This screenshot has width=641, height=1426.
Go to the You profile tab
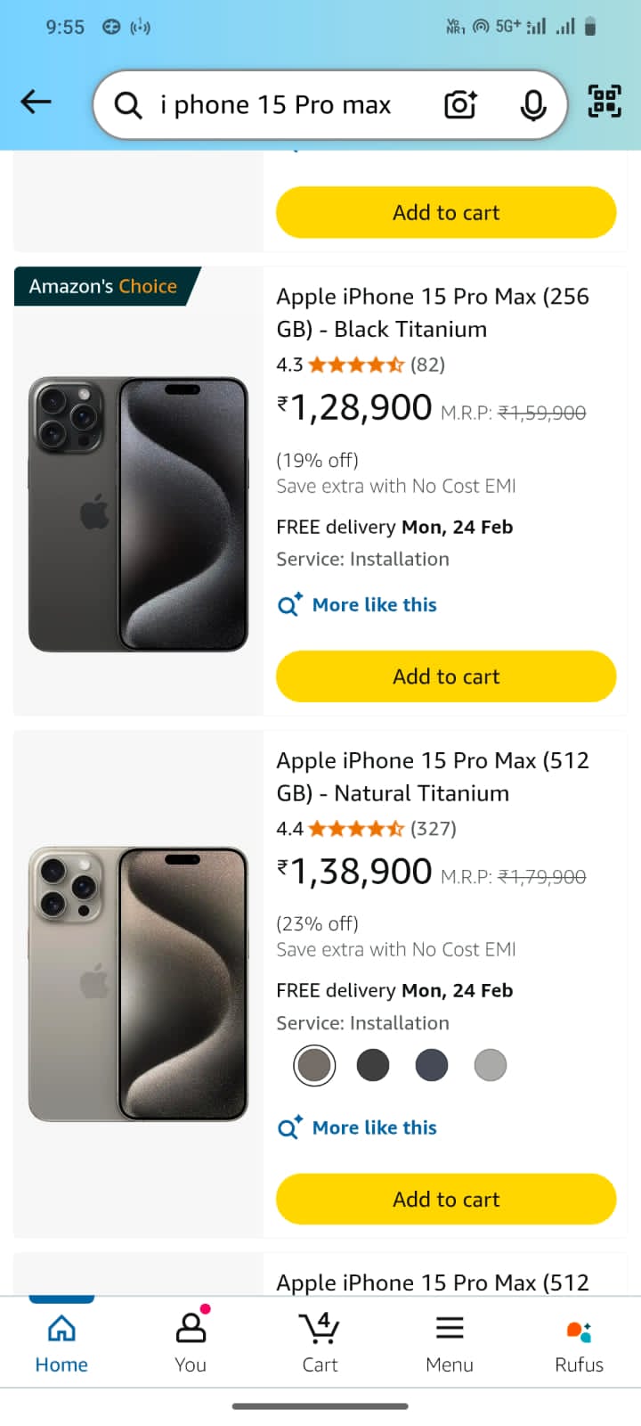191,1341
